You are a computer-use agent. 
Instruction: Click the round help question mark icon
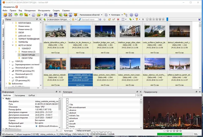(136, 15)
